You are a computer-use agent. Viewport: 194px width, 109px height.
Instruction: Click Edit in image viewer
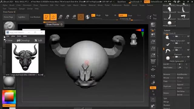pyautogui.click(x=38, y=40)
